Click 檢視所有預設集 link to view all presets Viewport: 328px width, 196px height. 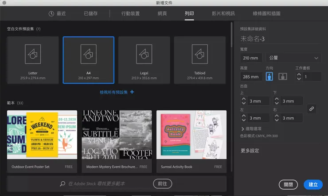[113, 92]
